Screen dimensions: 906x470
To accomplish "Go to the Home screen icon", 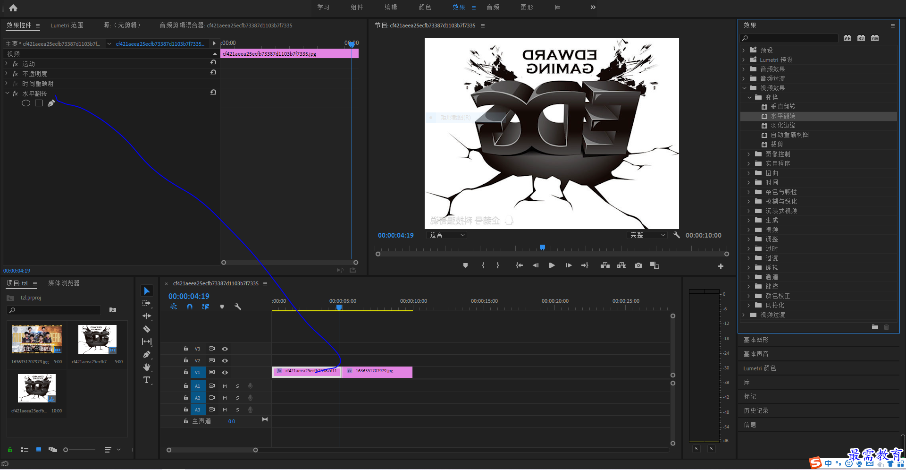I will click(x=13, y=8).
